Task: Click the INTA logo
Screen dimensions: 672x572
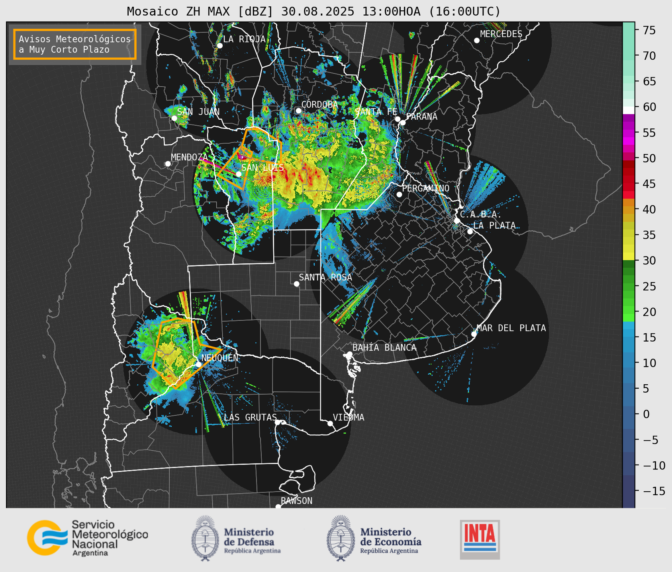Action: [480, 540]
